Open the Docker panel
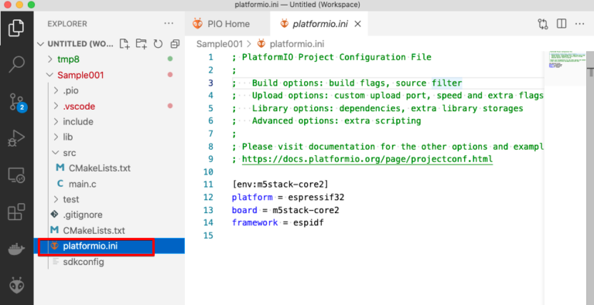 (16, 249)
